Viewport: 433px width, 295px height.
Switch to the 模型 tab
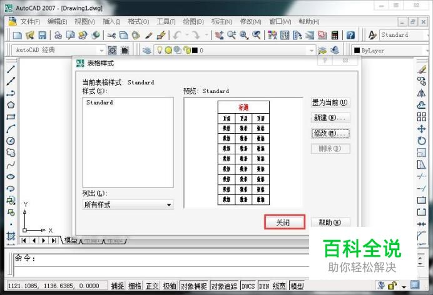click(x=71, y=240)
